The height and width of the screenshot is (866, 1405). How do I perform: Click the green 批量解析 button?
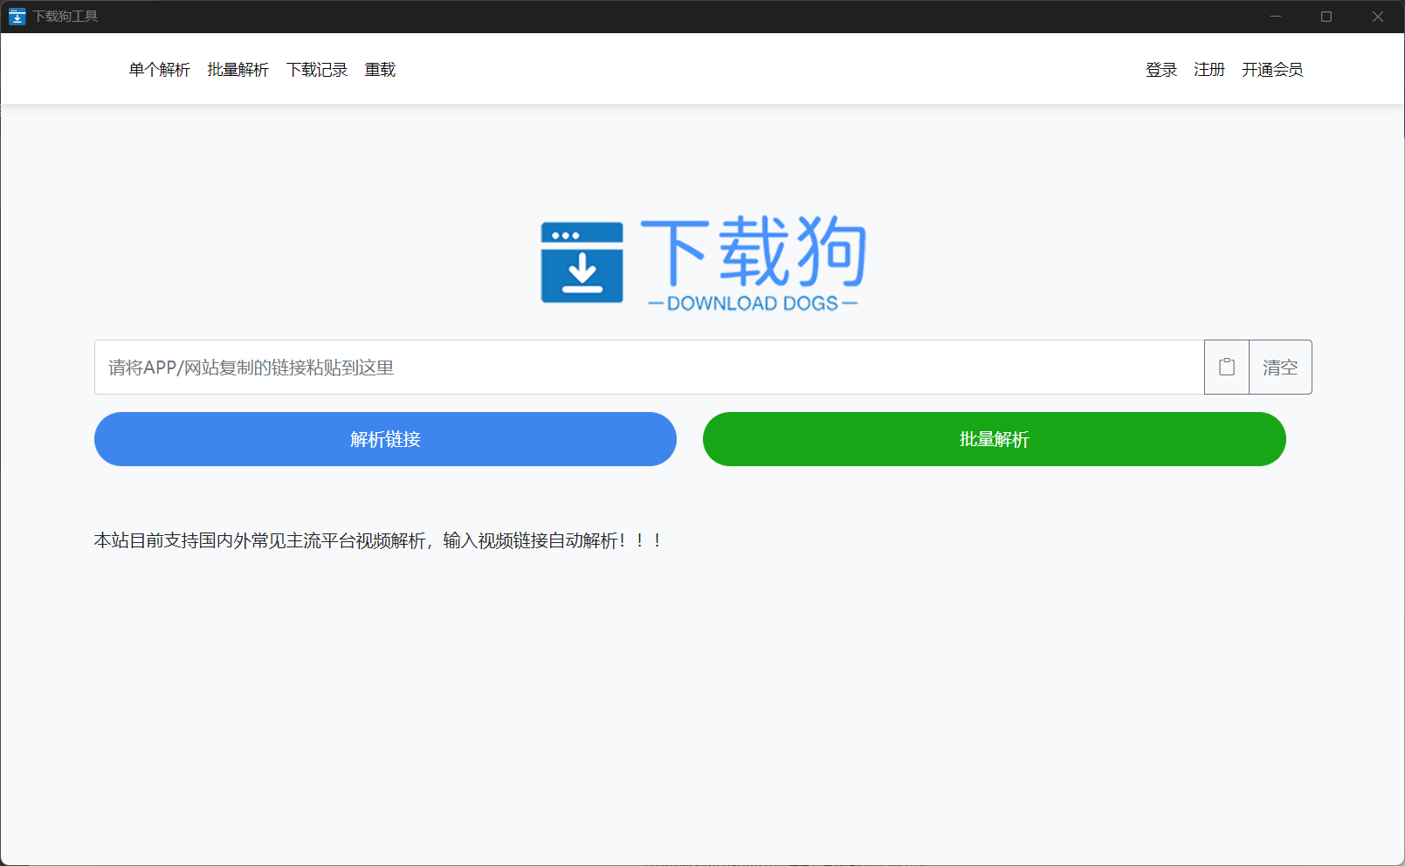(994, 439)
